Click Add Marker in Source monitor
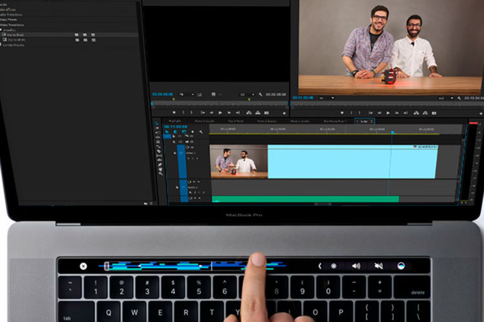Image resolution: width=484 pixels, height=322 pixels. 174,113
